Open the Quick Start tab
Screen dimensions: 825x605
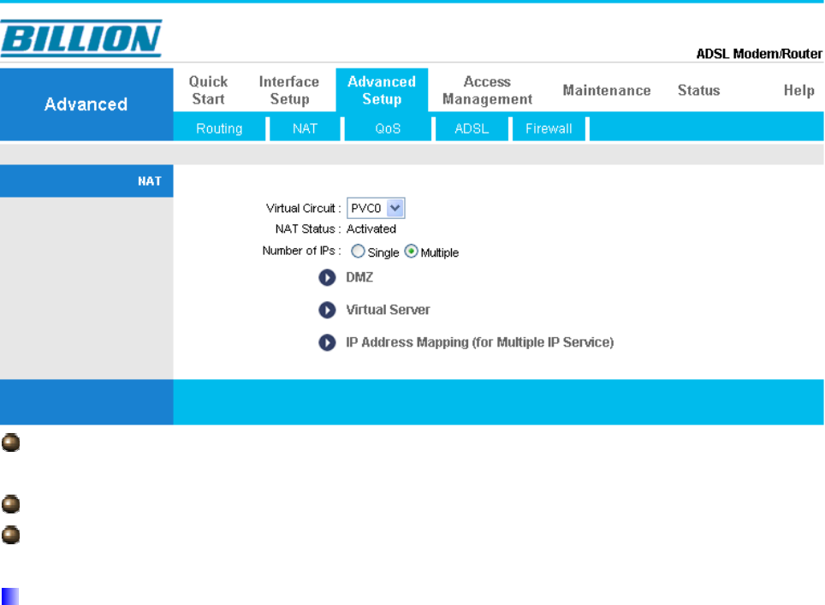(x=208, y=90)
